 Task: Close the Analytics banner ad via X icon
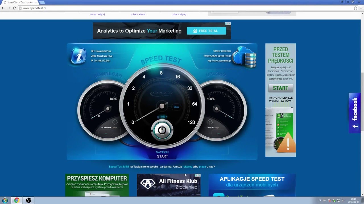tap(229, 24)
